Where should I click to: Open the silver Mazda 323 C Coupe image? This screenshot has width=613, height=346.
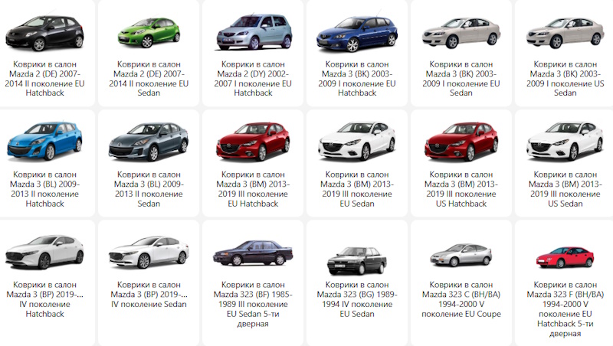(461, 255)
